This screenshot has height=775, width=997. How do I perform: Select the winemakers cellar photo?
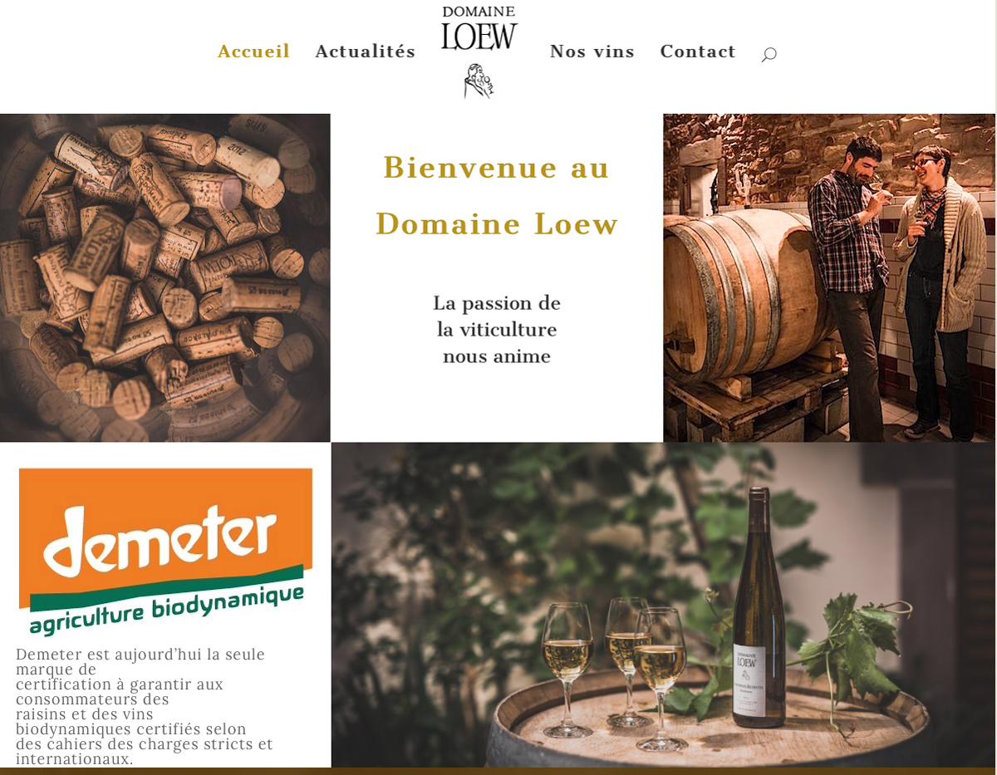(829, 277)
